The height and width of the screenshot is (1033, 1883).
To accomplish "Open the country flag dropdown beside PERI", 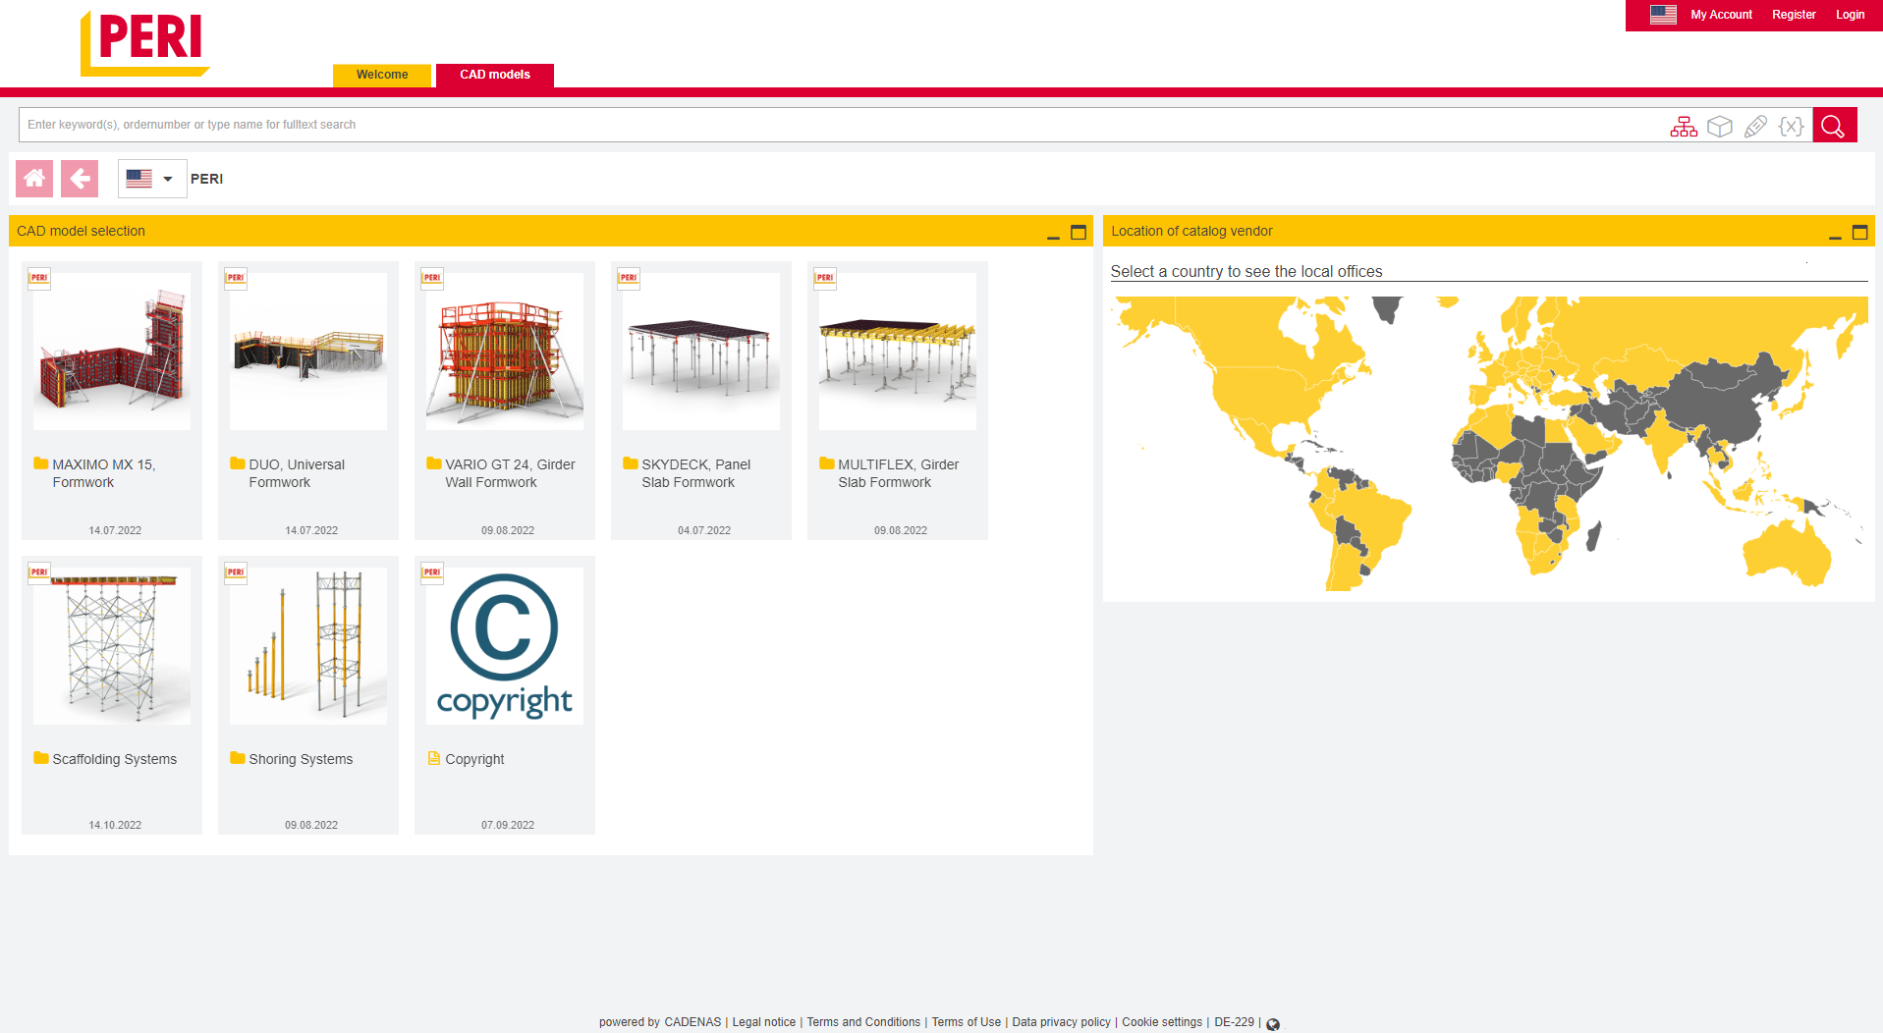I will tap(151, 179).
